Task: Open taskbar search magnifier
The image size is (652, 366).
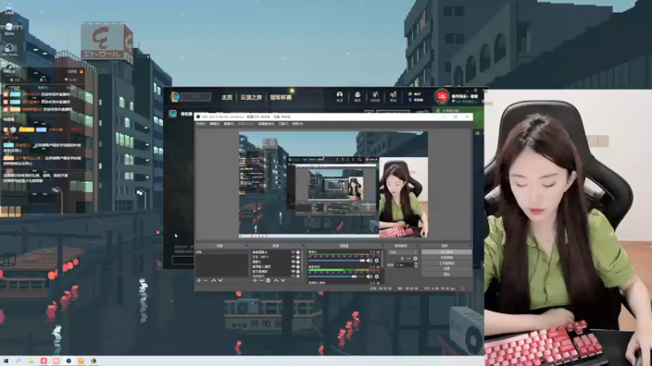Action: pos(18,361)
